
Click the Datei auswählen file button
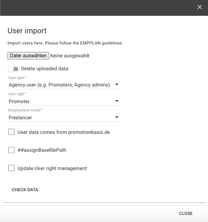point(28,56)
